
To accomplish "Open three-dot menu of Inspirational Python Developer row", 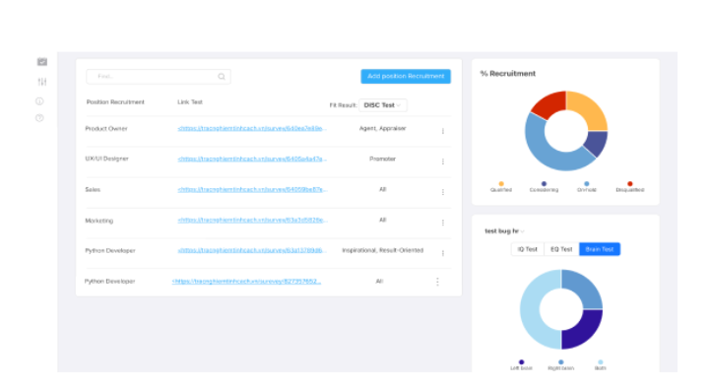I will (x=443, y=253).
